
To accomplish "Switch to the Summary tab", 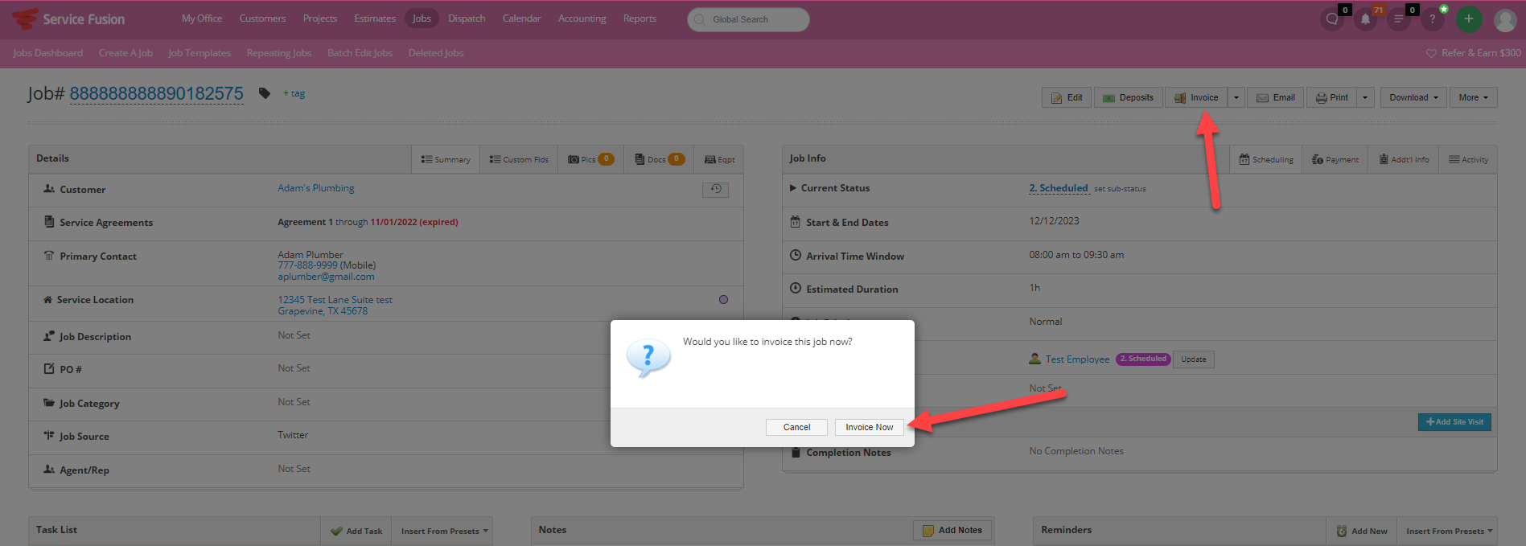I will tap(446, 159).
